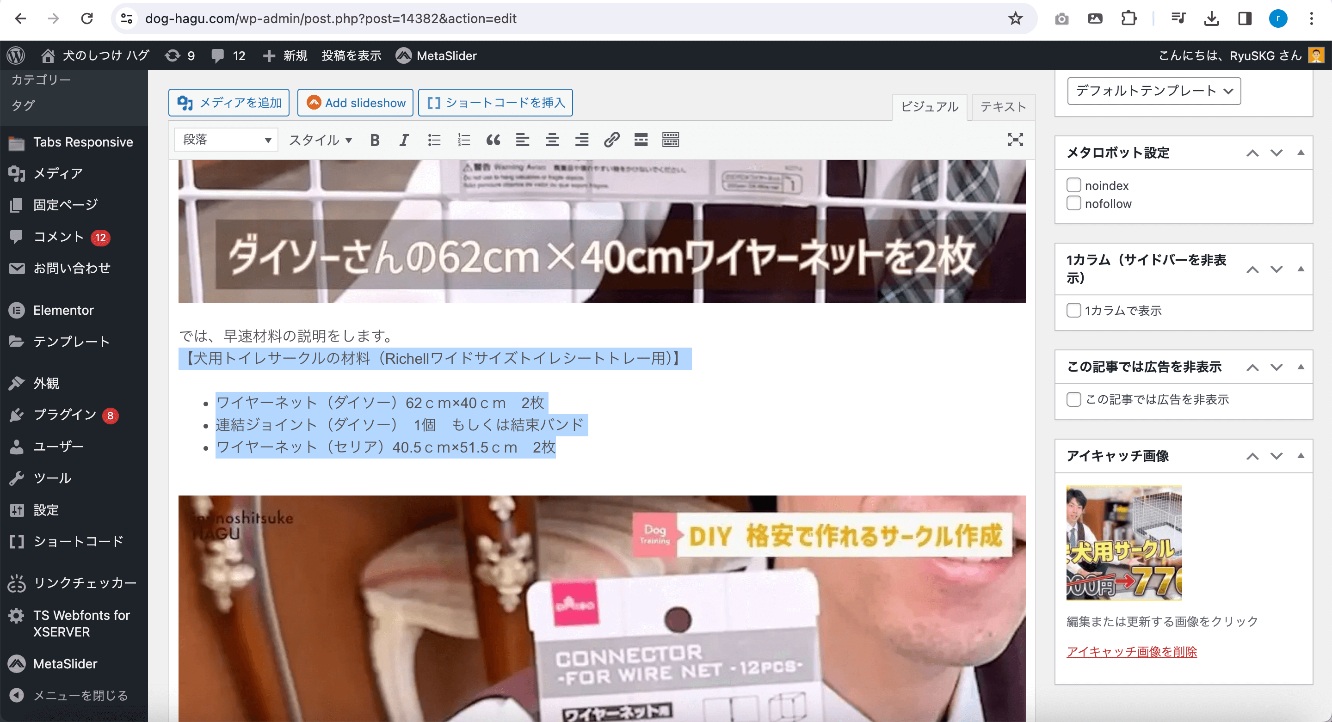Move メタロボット設定 panel down
This screenshot has width=1332, height=722.
[1276, 153]
